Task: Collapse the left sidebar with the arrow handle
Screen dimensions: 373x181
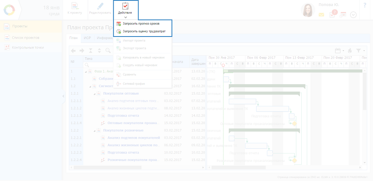Action: pyautogui.click(x=63, y=96)
